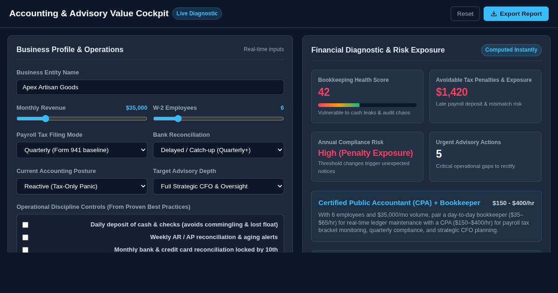Open the Bank Reconciliation dropdown
Screen dimensions: 558x293
(219, 150)
